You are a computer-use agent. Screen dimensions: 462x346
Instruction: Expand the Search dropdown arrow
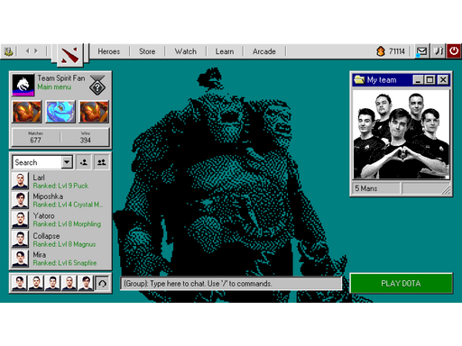67,162
